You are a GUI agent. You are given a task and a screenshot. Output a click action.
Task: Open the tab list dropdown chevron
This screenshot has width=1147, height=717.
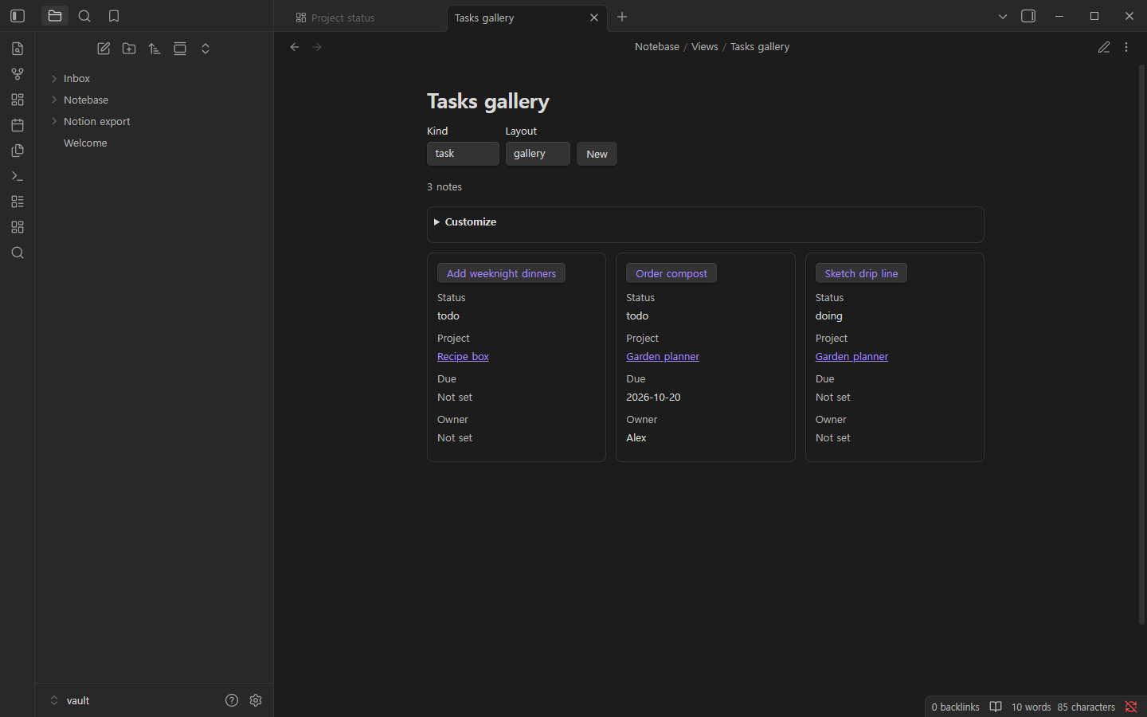point(1003,16)
